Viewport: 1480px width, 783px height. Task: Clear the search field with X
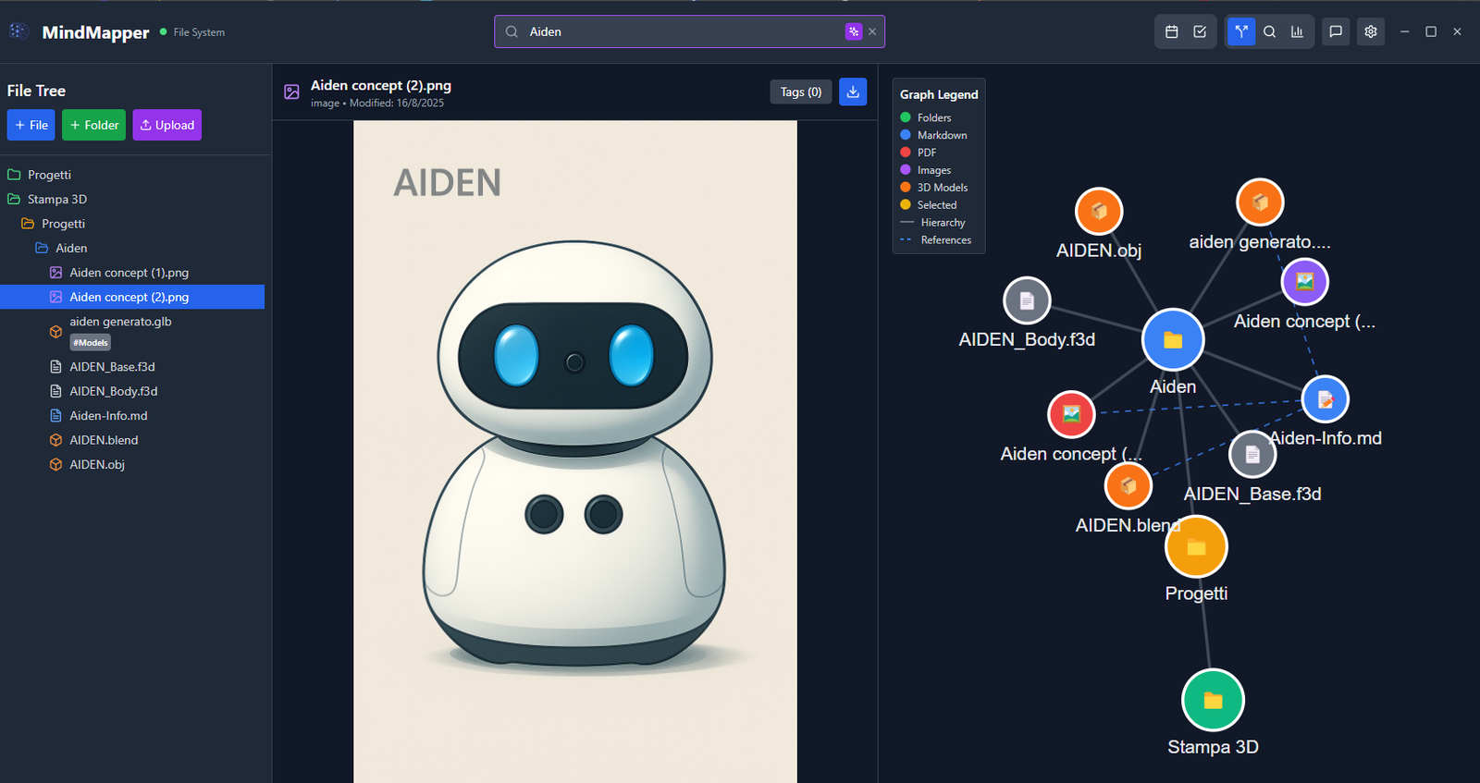(872, 31)
